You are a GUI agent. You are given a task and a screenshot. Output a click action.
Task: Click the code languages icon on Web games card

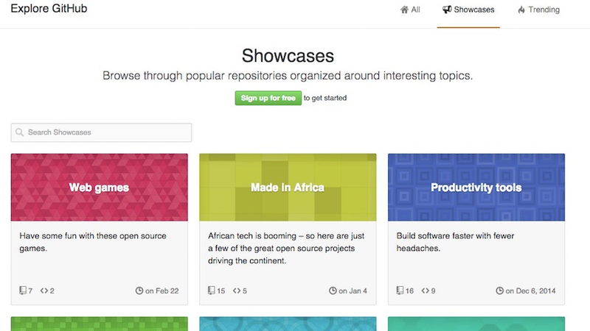click(44, 291)
